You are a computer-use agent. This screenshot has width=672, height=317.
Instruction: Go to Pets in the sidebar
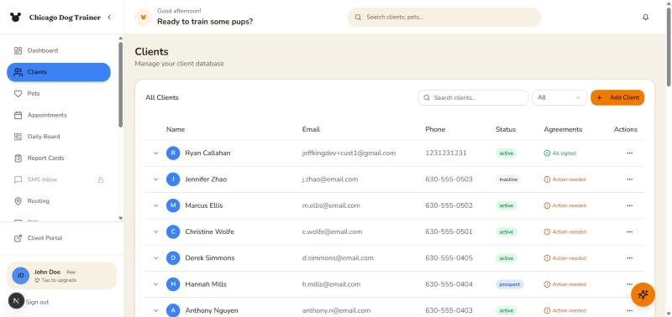(x=59, y=93)
